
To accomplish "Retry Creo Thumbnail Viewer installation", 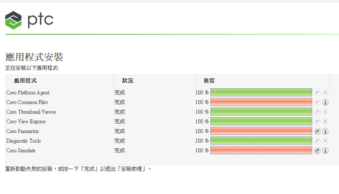I will click(317, 112).
